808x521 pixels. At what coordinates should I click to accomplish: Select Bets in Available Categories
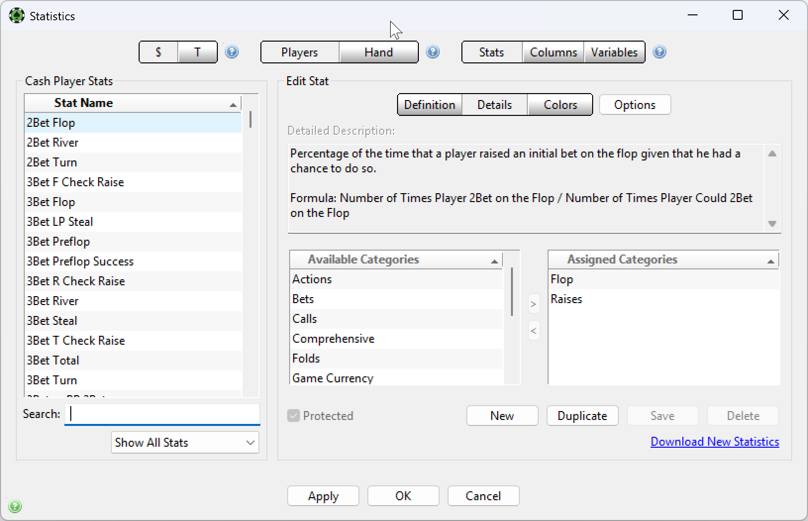pos(396,299)
